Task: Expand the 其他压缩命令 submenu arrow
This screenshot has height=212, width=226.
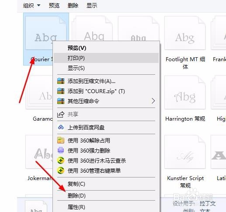Action: (153, 101)
